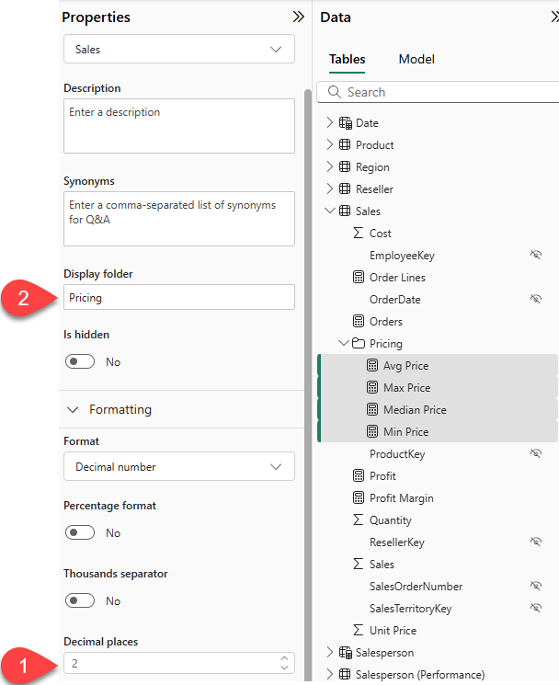Click the sigma icon beside Cost
This screenshot has height=685, width=559.
click(x=359, y=234)
